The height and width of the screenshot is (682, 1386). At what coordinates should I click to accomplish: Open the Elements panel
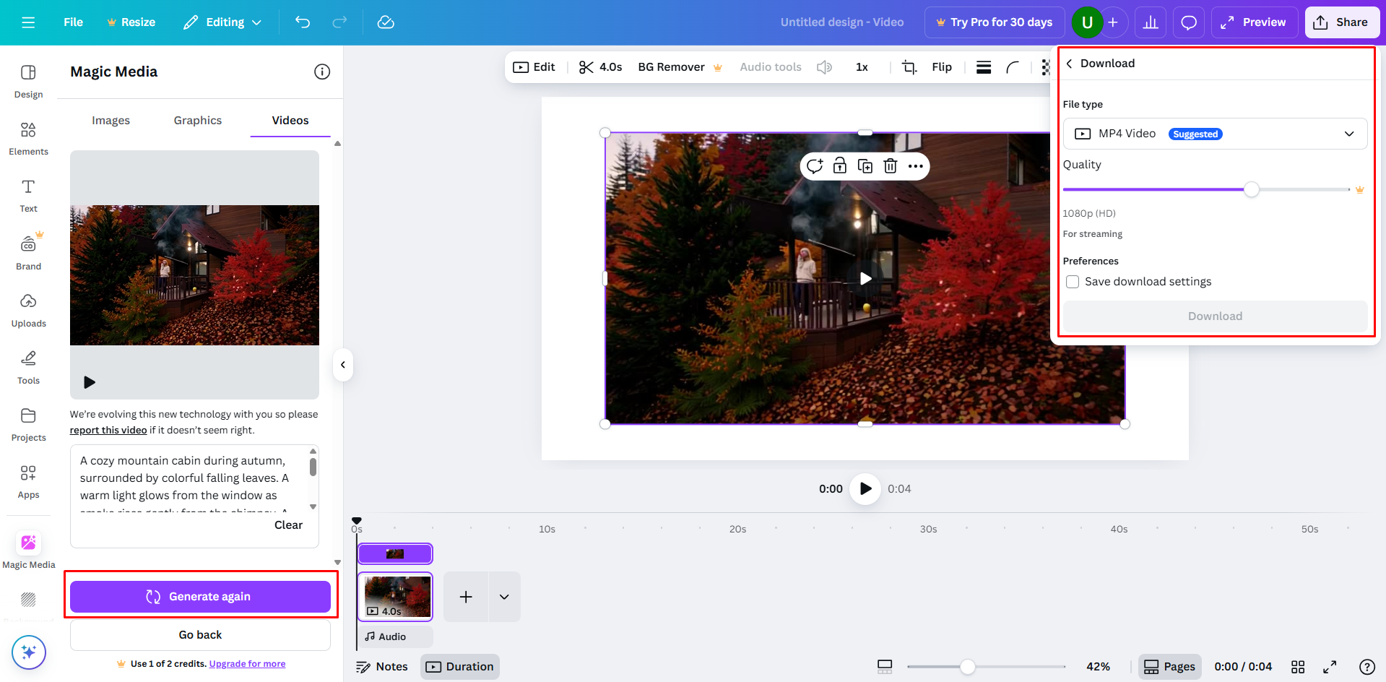coord(28,137)
